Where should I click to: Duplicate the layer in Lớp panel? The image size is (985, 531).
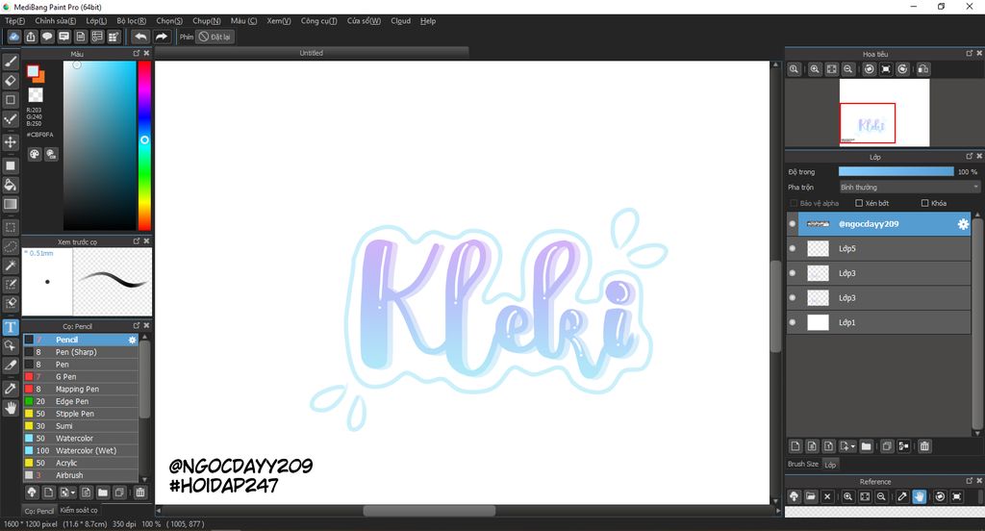[x=887, y=446]
